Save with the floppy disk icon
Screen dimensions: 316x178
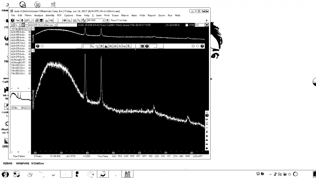coord(41,20)
